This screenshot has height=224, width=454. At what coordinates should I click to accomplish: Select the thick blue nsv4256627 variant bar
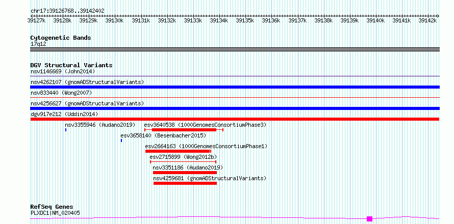pos(235,108)
